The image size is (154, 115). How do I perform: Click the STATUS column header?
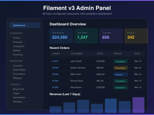tap(117, 54)
